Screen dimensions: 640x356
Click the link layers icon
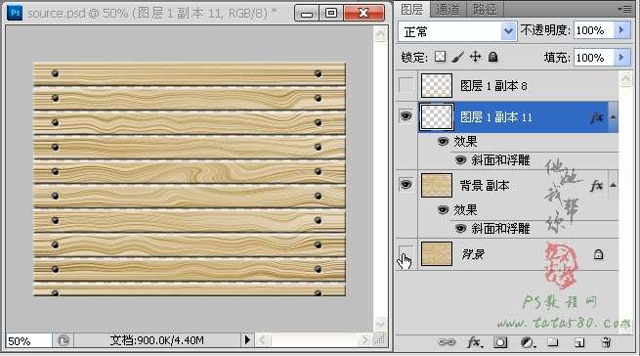click(x=447, y=342)
